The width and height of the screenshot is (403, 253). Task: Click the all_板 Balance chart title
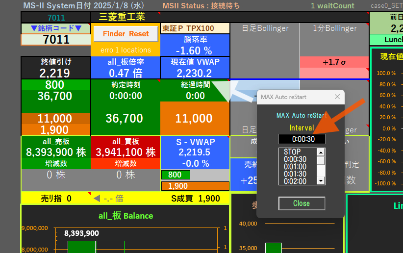point(126,216)
